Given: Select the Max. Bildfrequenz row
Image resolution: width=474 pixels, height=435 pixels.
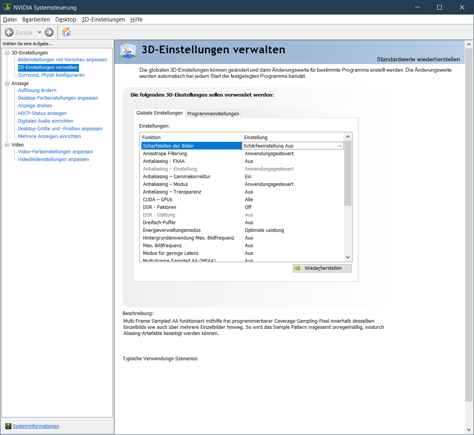Looking at the screenshot, I should pos(242,245).
